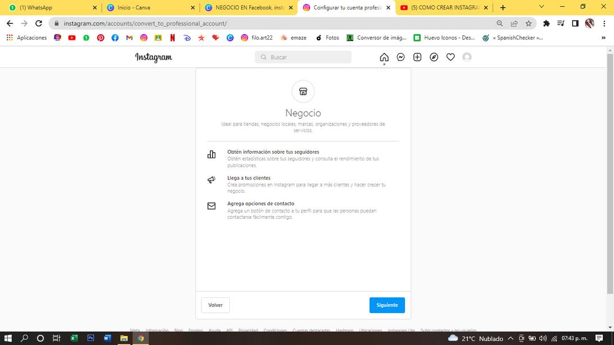614x345 pixels.
Task: Close the Inicio - Canva tab
Action: tap(193, 7)
